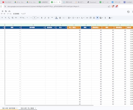Image resolution: width=133 pixels, height=110 pixels.
Task: Open the 123 number format menu
Action: [x=16, y=18]
